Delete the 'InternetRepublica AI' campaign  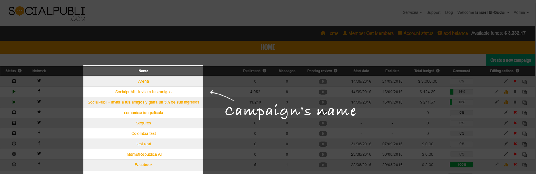tap(515, 154)
